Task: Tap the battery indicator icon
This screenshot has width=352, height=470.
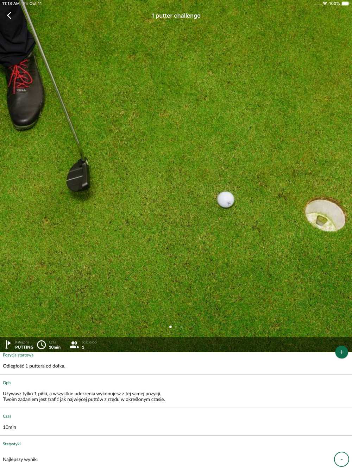Action: coord(345,4)
